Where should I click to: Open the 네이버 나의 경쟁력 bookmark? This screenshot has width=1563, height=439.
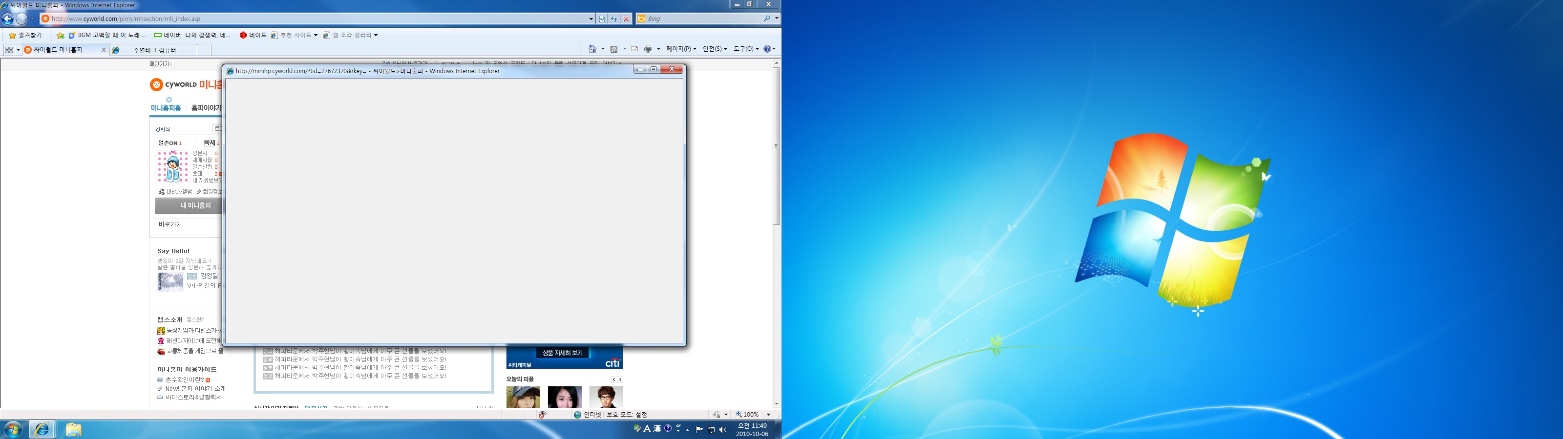tap(192, 35)
